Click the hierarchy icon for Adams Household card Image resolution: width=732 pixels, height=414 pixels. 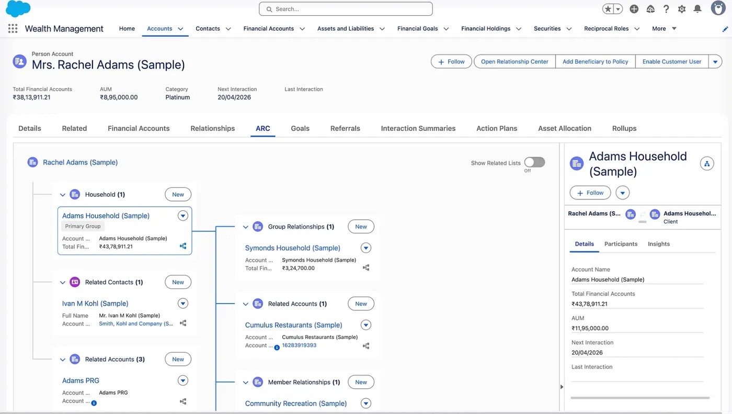tap(183, 246)
